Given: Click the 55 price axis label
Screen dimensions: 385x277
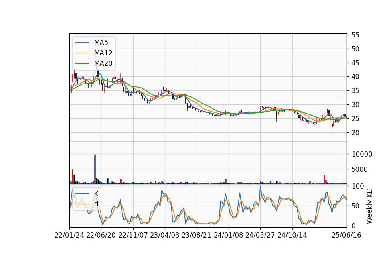Looking at the screenshot, I should (355, 35).
